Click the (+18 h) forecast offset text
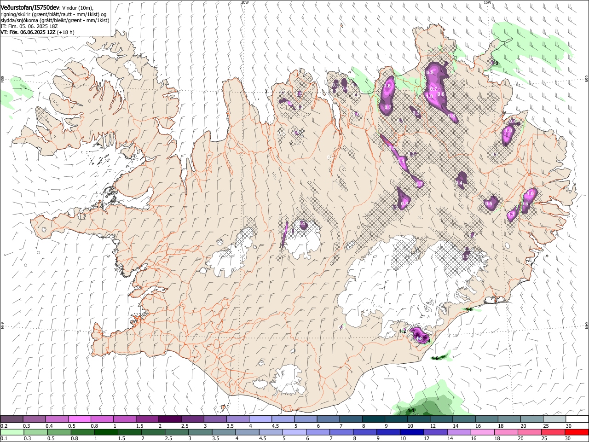Viewport: 589px width, 442px height. point(66,32)
